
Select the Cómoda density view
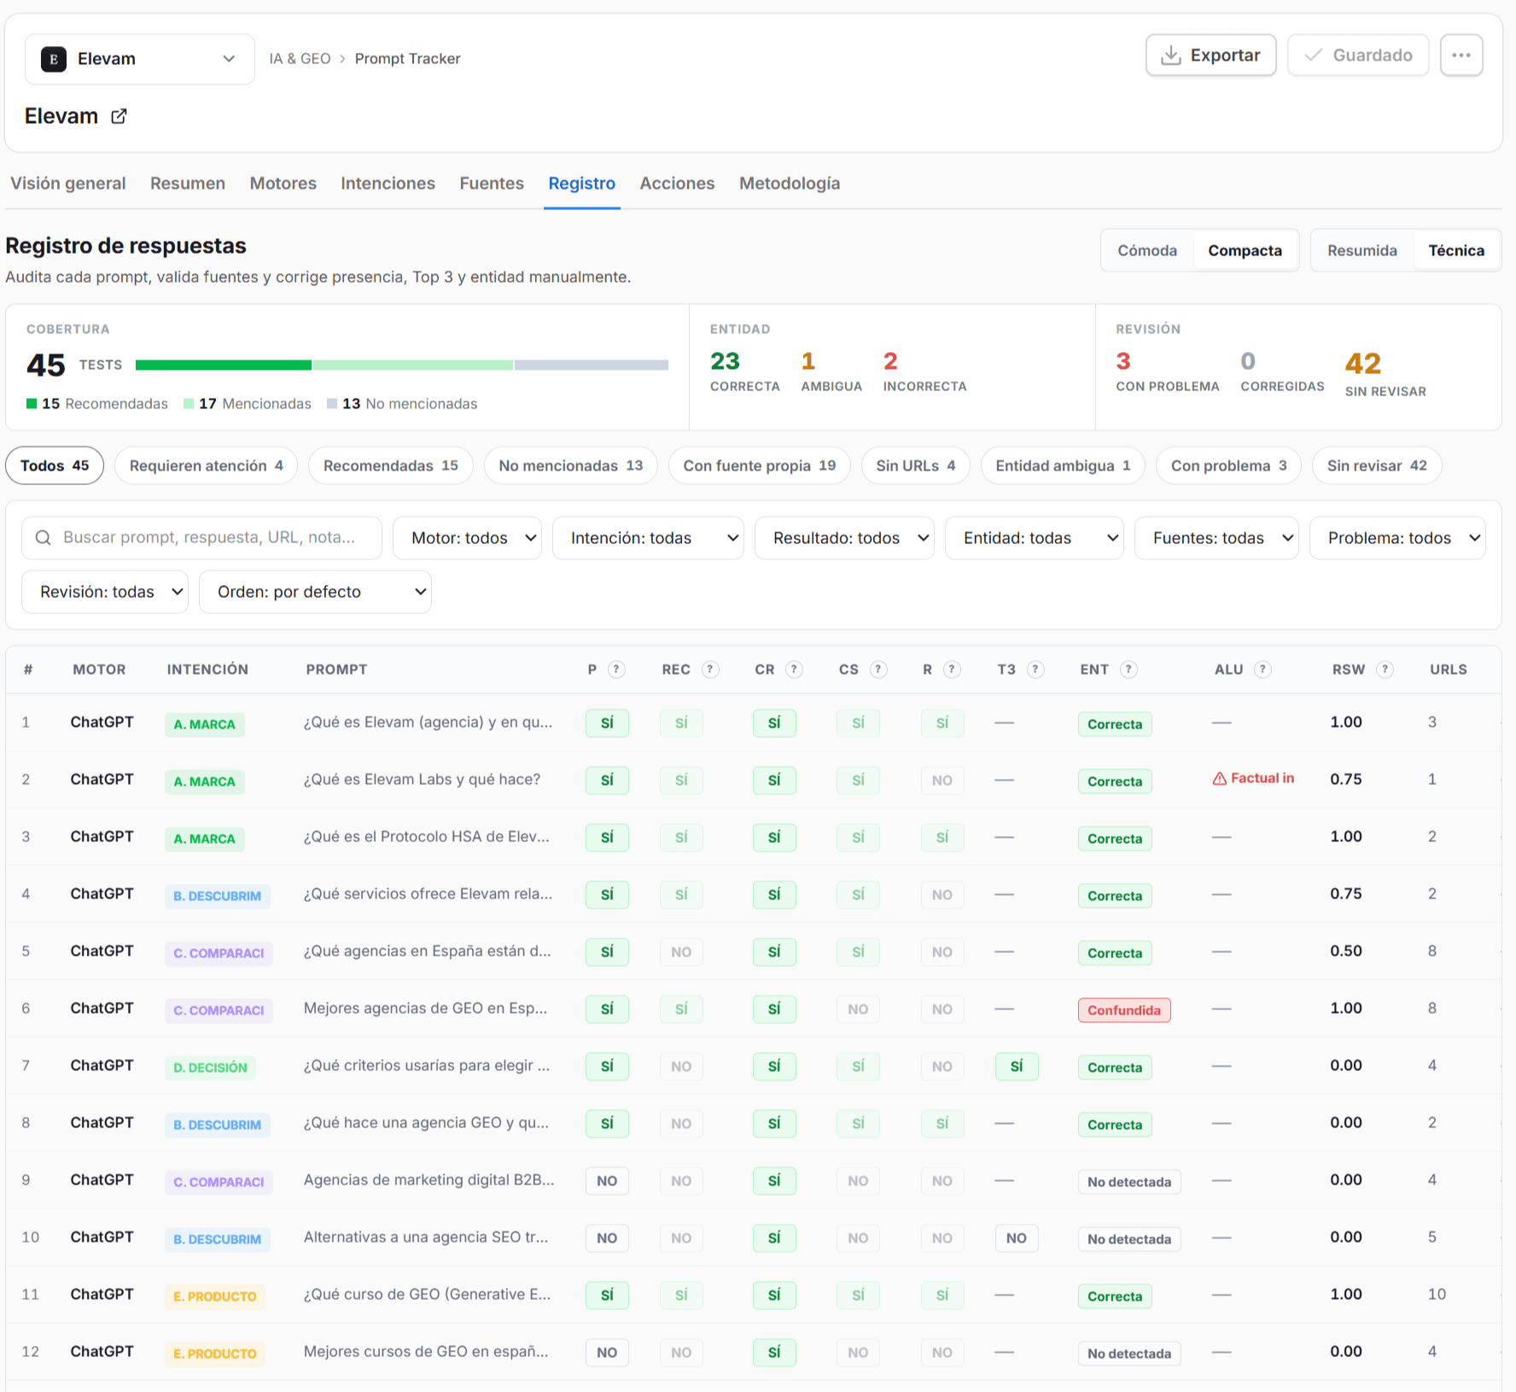[x=1147, y=251]
